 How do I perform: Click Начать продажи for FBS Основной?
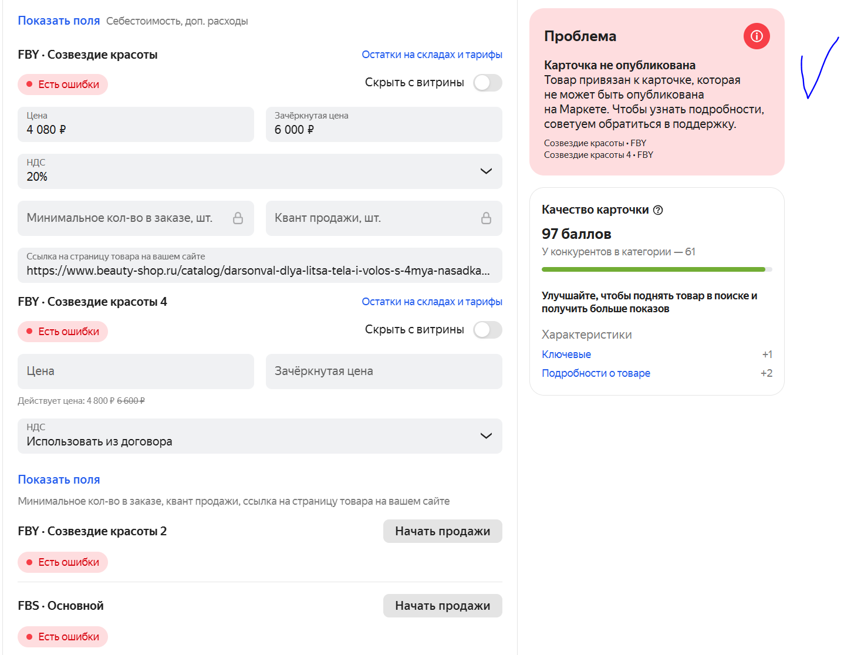(442, 606)
